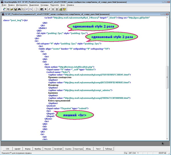Click the 'Книга предложений' option text
Viewport: 171px width, 155px height.
59,101
